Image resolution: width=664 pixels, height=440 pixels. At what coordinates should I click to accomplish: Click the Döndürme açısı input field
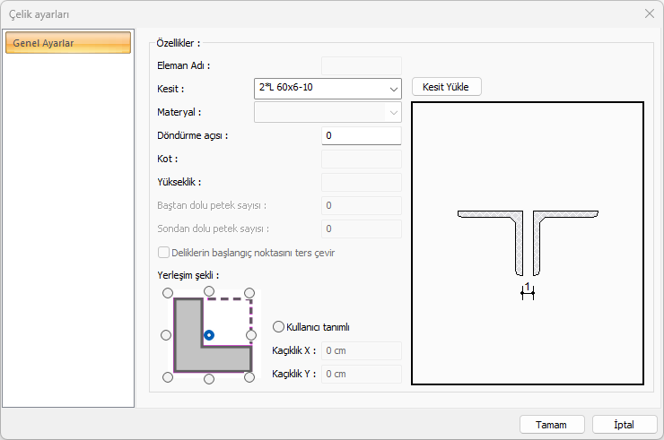pyautogui.click(x=361, y=136)
